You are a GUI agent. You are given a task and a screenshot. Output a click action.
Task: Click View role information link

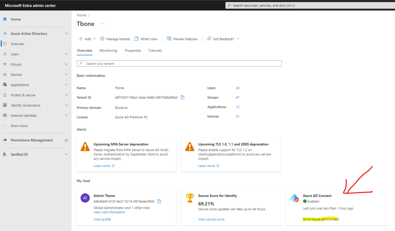pyautogui.click(x=109, y=212)
